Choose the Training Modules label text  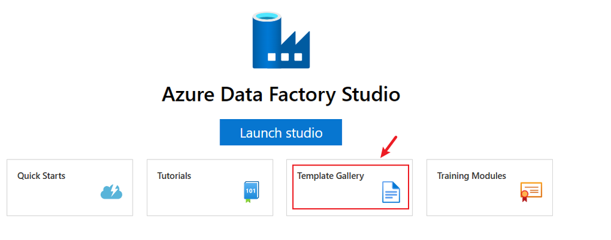pos(472,176)
